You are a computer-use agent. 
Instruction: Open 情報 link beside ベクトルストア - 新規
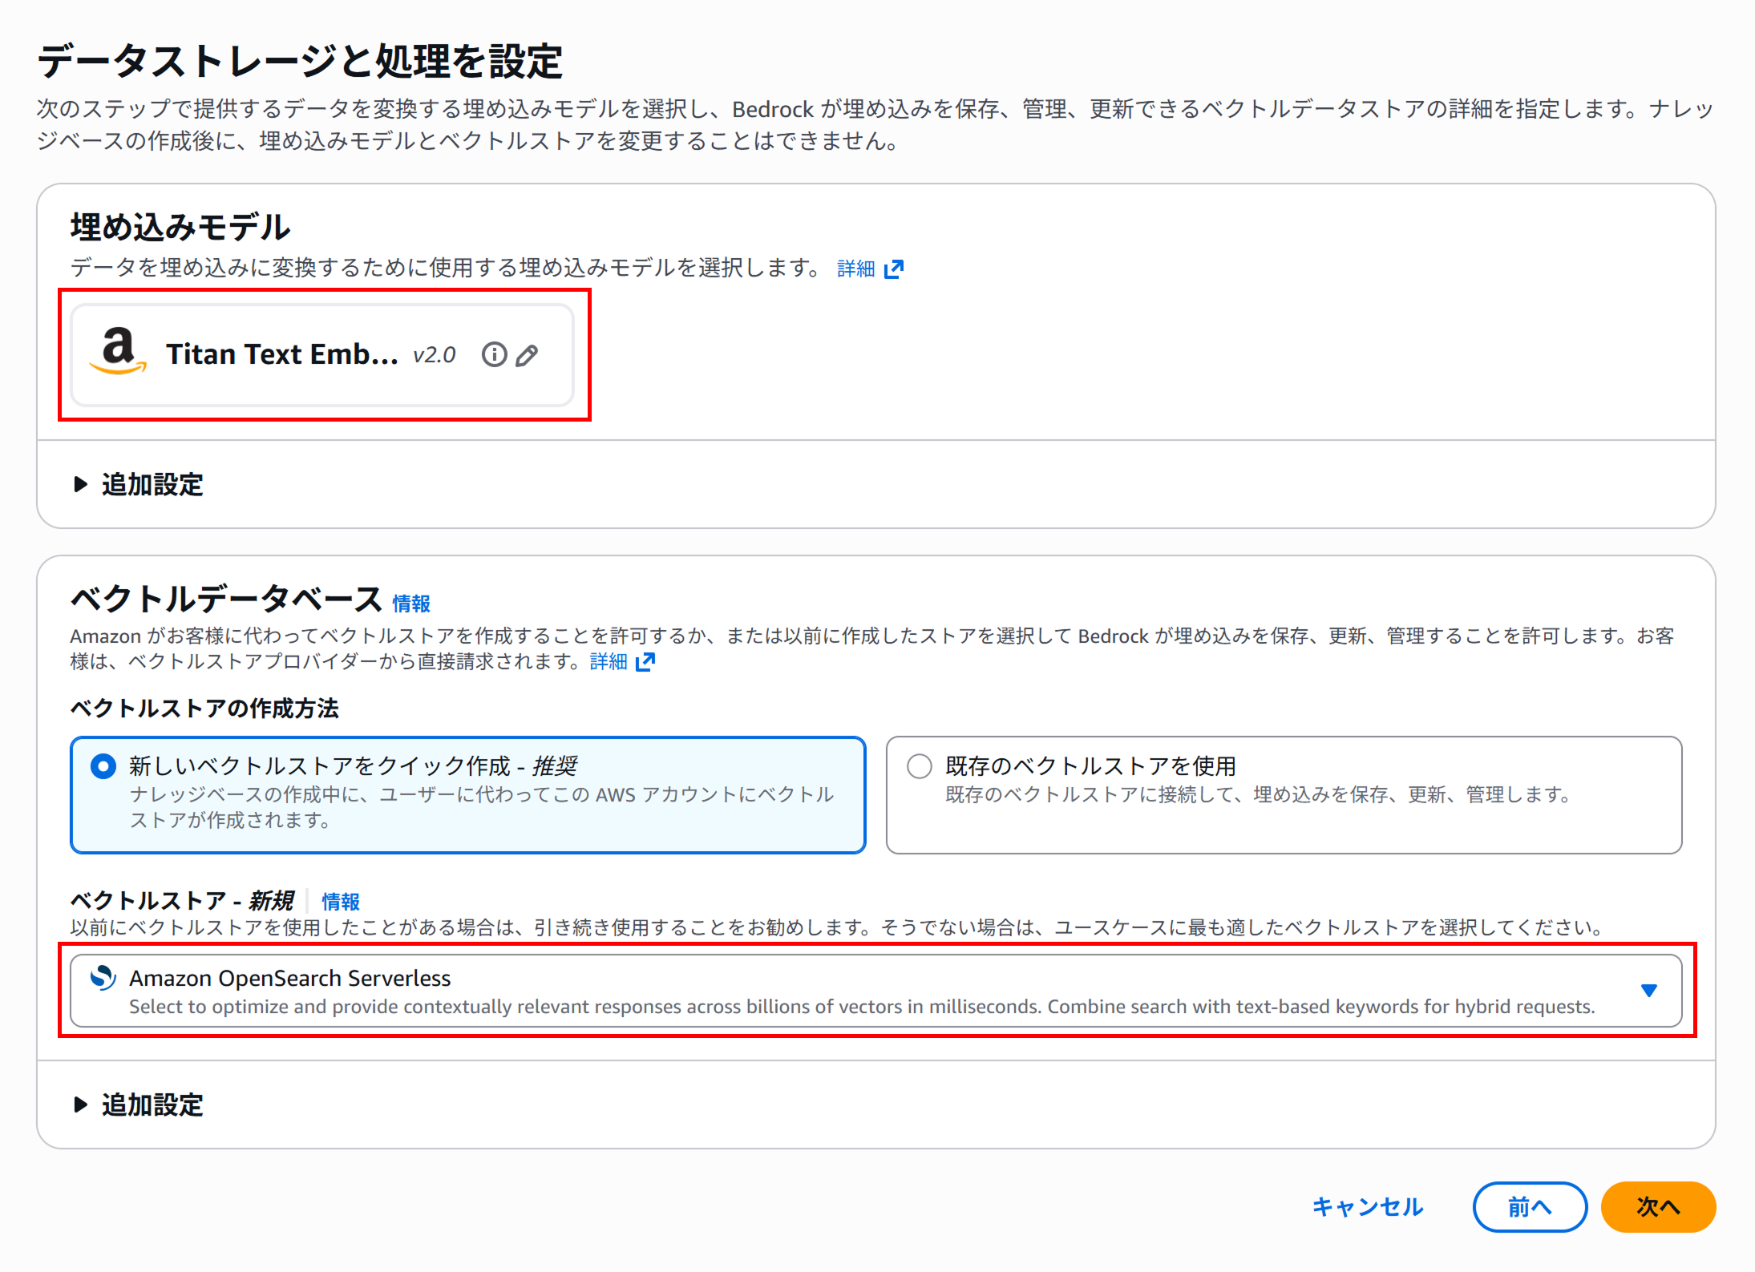[x=341, y=902]
